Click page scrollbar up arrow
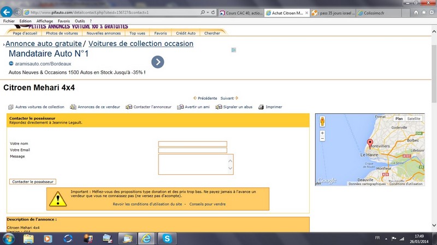The height and width of the screenshot is (245, 437). [x=434, y=31]
